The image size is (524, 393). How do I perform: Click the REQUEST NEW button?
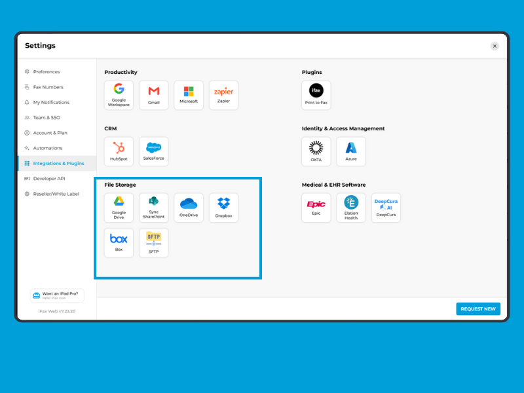point(478,309)
